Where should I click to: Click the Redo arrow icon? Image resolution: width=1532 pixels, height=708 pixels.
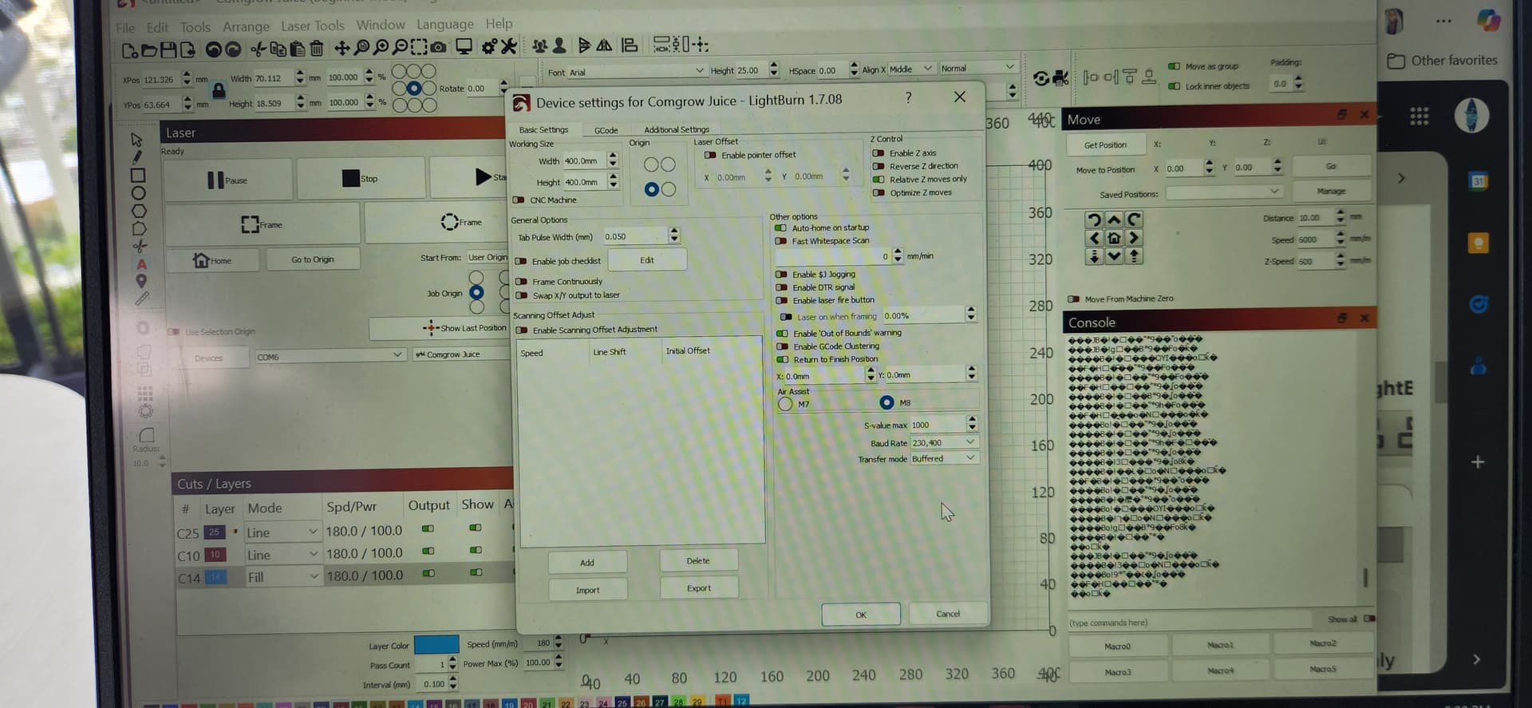click(233, 49)
